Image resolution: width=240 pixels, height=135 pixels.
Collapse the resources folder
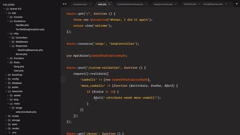click(6, 91)
